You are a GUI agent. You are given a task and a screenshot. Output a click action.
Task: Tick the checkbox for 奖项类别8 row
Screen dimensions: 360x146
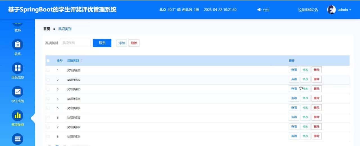(48, 70)
